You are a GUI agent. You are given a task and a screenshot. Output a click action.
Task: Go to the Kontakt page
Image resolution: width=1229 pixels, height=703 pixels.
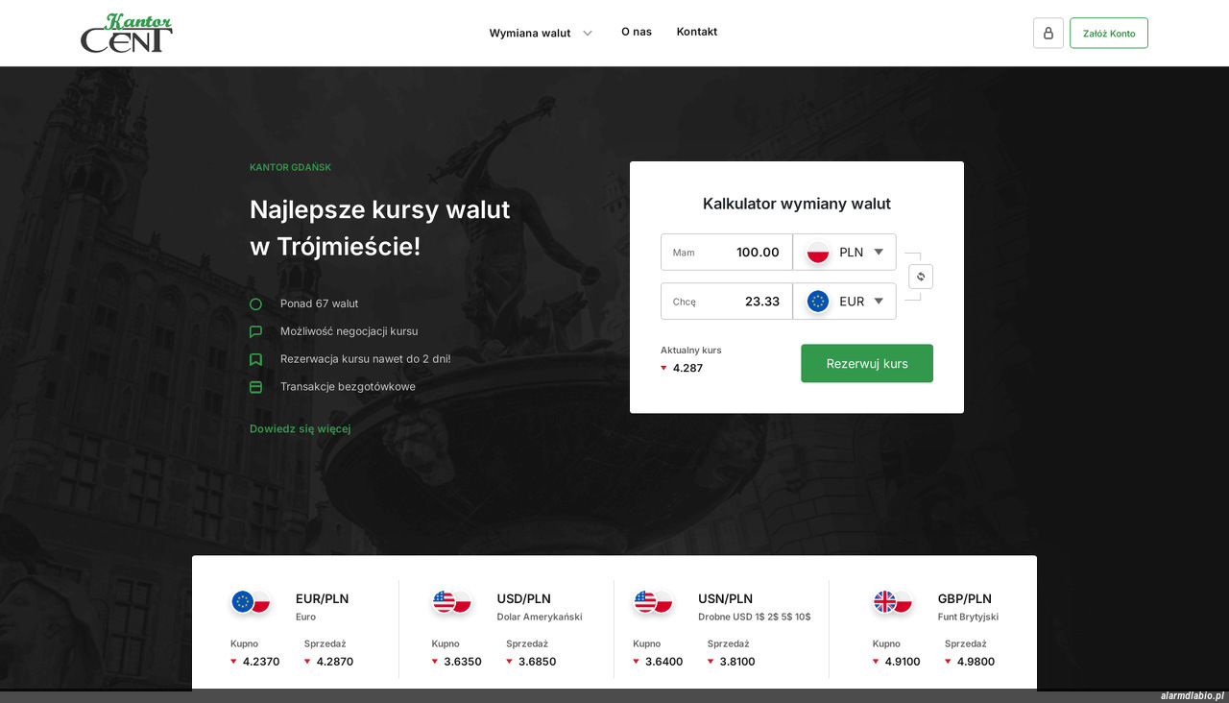[x=697, y=32]
